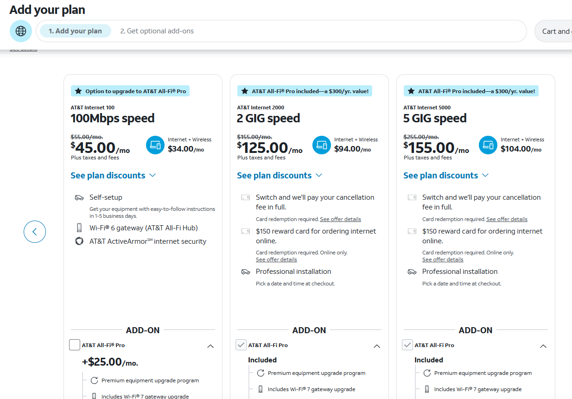The image size is (572, 399).
Task: Click the Internet + Wireless icon on the 100Mbps plan
Action: point(155,145)
